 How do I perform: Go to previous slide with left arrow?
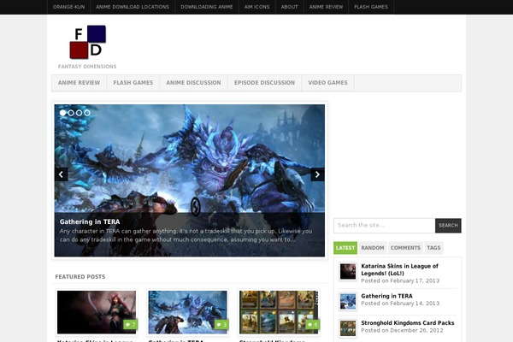click(62, 174)
